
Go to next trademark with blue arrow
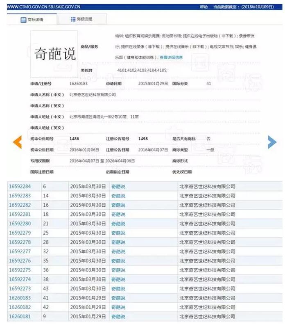click(272, 142)
